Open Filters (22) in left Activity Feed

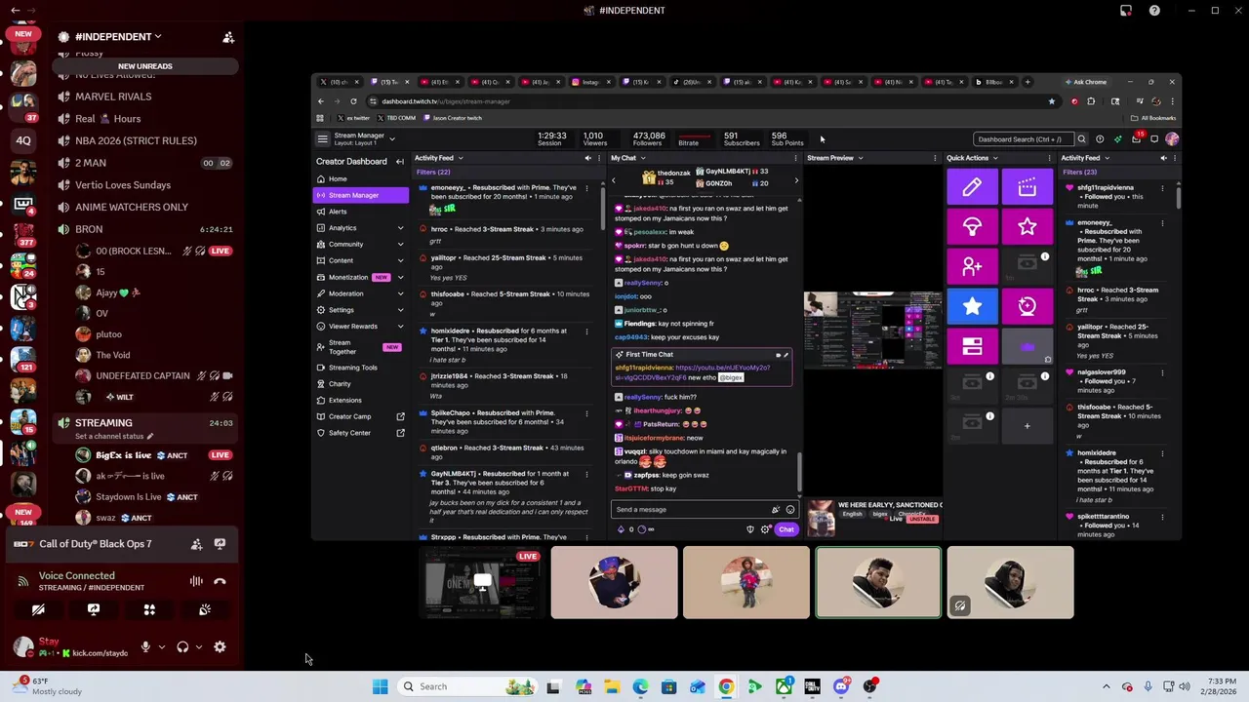coord(433,173)
